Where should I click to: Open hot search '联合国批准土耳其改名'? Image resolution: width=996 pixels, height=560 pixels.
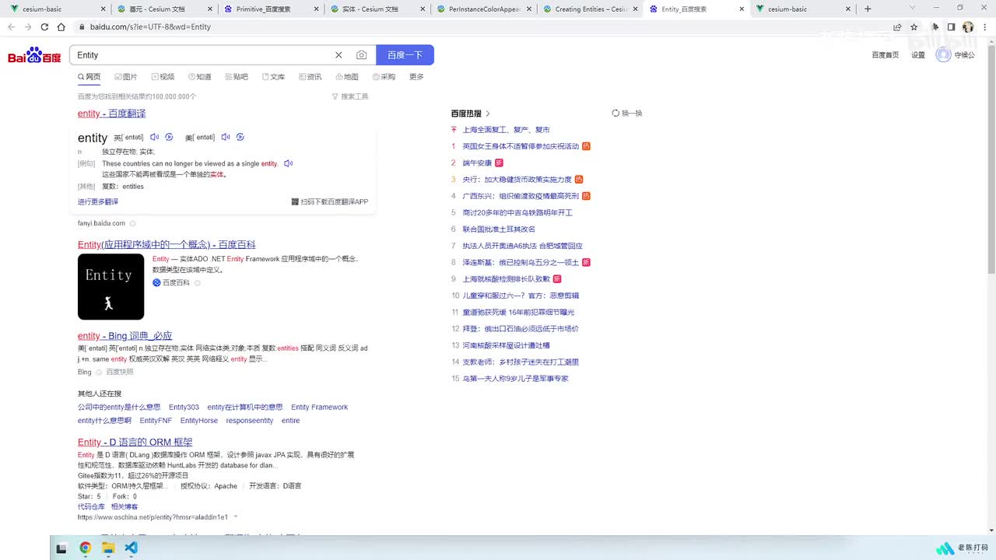tap(499, 229)
